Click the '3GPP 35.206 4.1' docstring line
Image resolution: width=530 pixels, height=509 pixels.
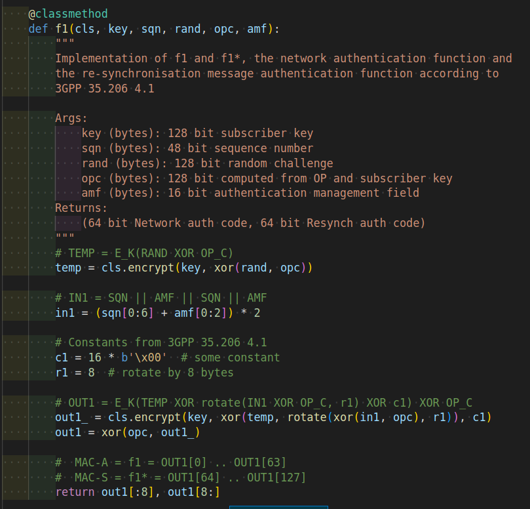coord(105,89)
